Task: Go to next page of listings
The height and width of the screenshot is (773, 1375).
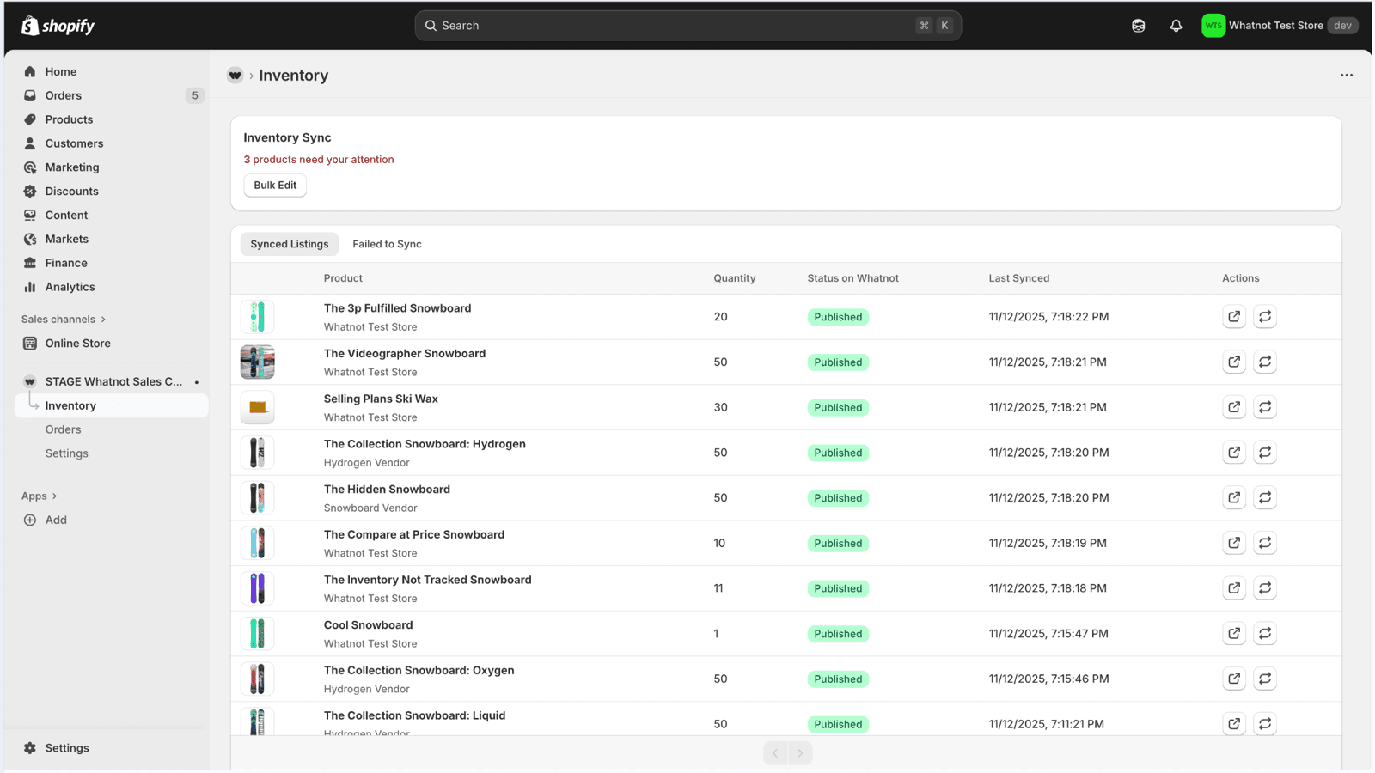Action: [x=800, y=753]
